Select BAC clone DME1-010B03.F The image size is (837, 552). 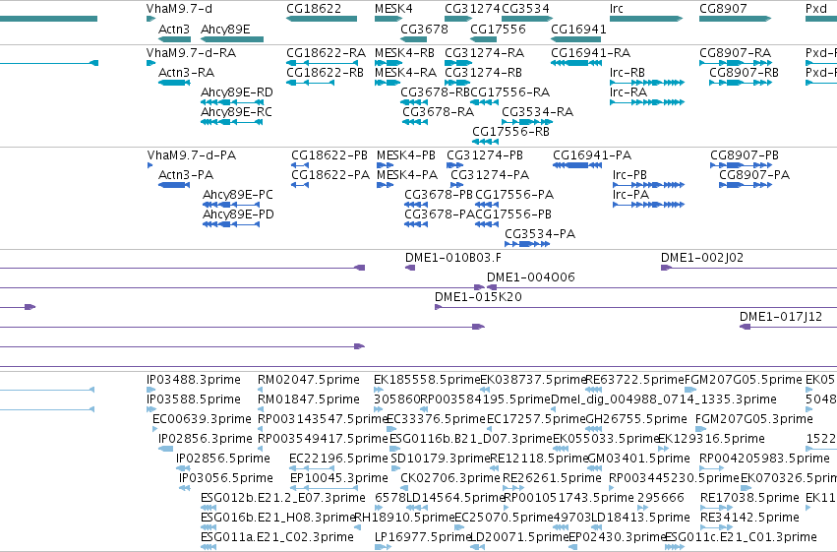[410, 268]
